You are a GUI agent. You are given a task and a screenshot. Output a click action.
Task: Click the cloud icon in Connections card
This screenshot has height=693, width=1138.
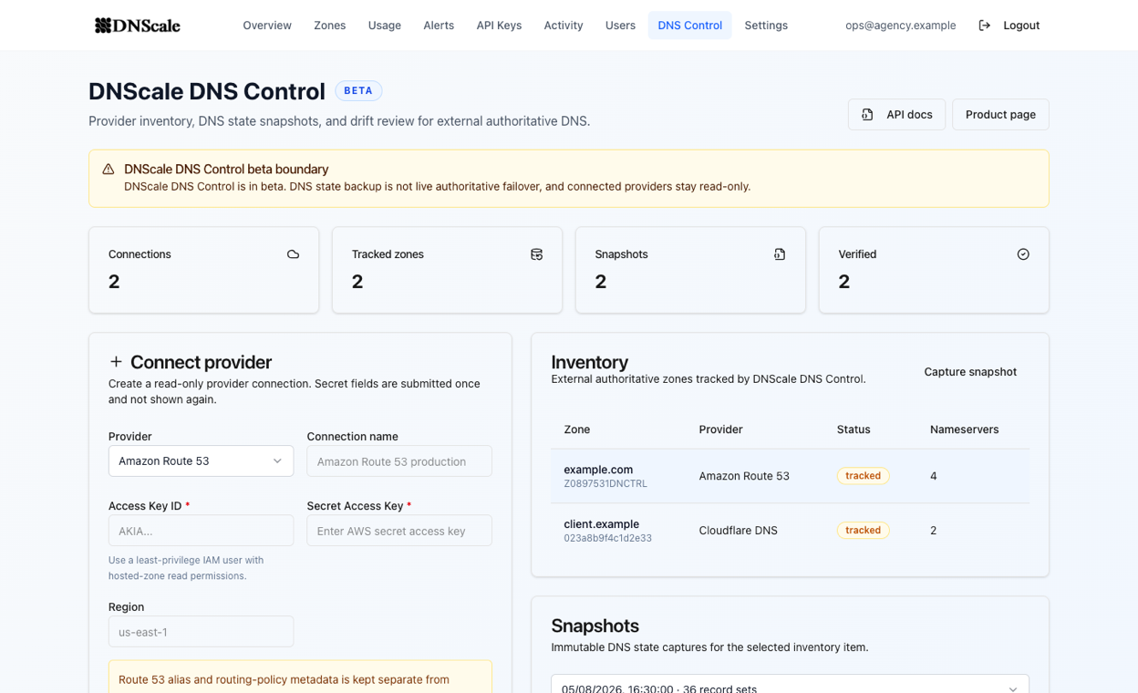click(293, 254)
